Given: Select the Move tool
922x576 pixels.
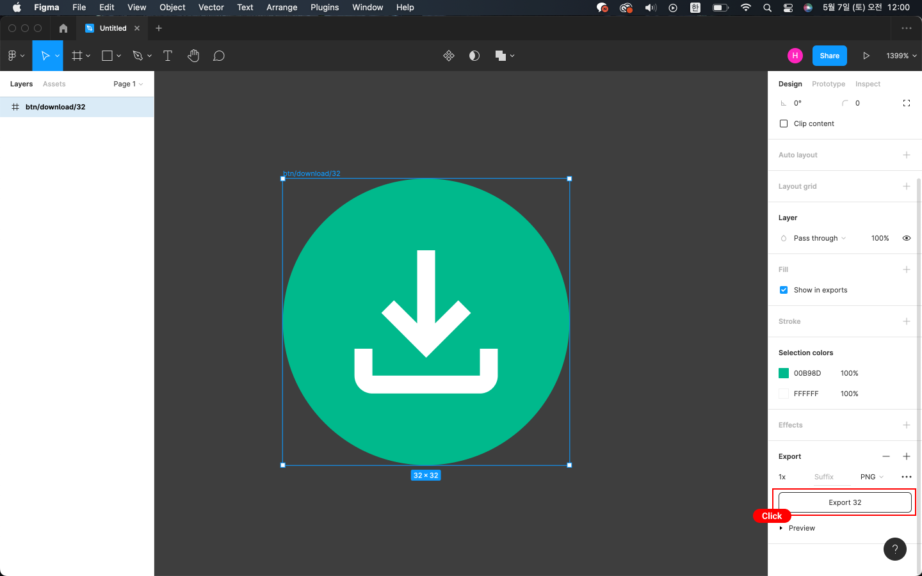Looking at the screenshot, I should click(45, 56).
